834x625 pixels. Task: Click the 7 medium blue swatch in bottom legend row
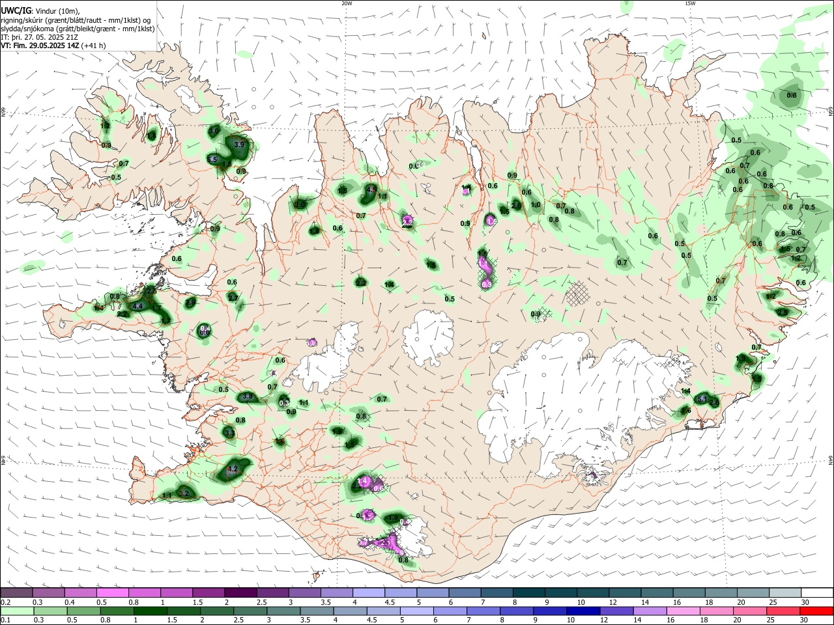click(x=482, y=611)
